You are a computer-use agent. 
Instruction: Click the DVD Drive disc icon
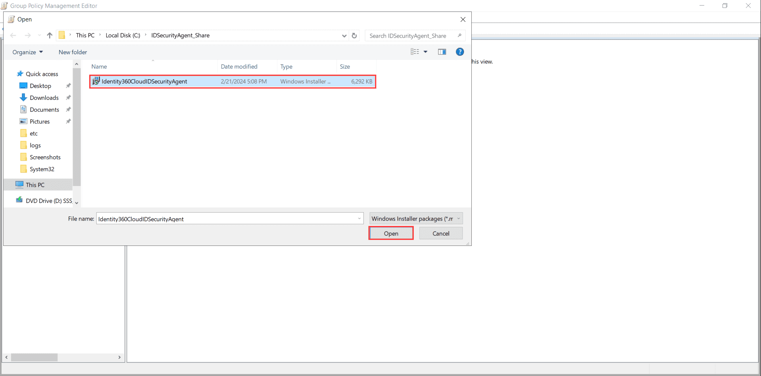click(19, 200)
